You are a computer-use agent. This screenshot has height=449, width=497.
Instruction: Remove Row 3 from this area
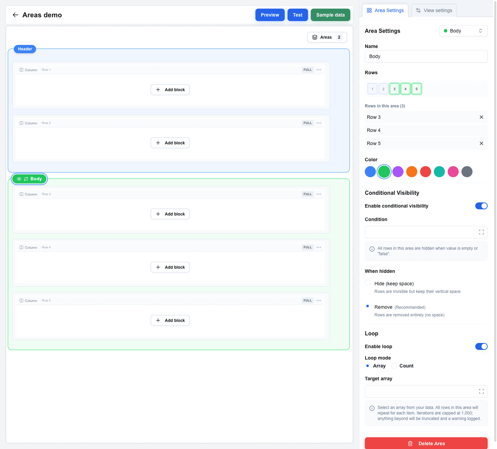(x=481, y=117)
